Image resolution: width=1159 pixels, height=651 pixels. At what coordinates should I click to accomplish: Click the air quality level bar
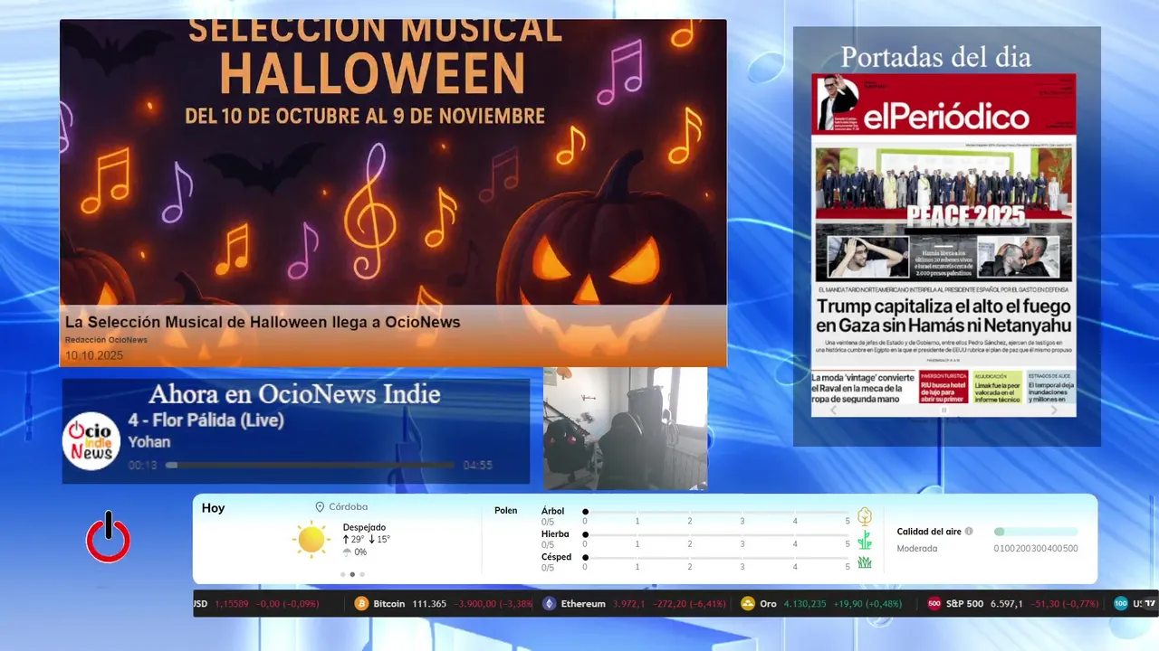[x=1036, y=532]
